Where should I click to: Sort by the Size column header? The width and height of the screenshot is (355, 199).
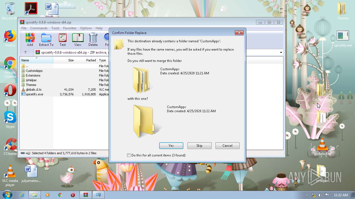[64, 60]
